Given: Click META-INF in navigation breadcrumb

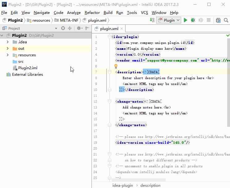Looking at the screenshot, I should [x=66, y=20].
